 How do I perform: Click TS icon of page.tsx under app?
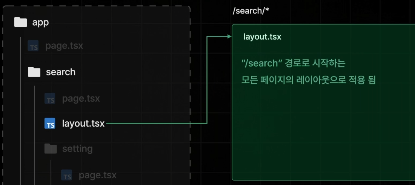pyautogui.click(x=33, y=46)
